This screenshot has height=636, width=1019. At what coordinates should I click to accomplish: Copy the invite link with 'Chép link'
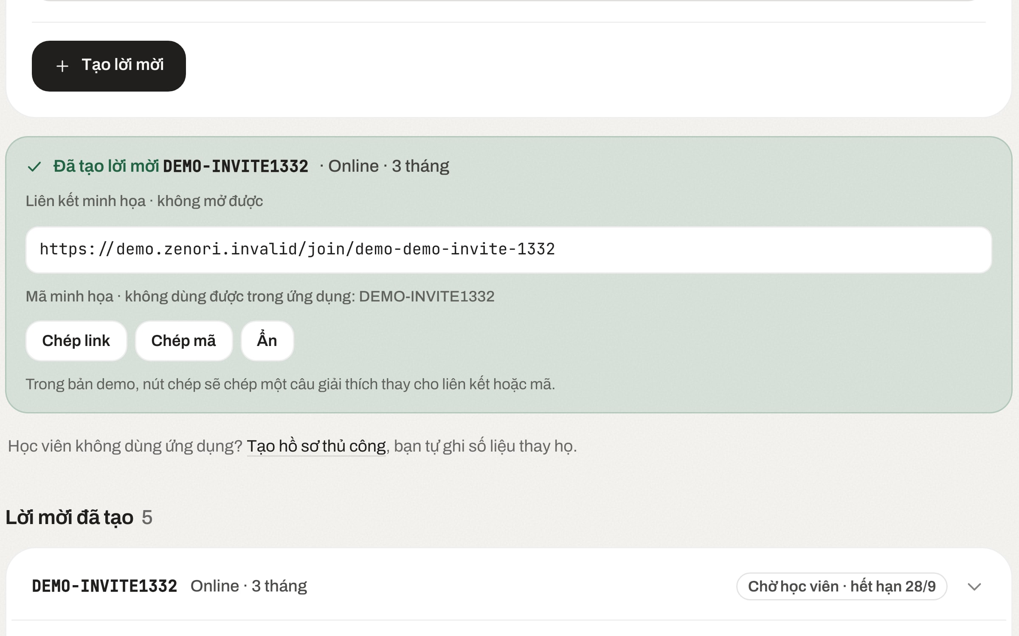coord(76,340)
